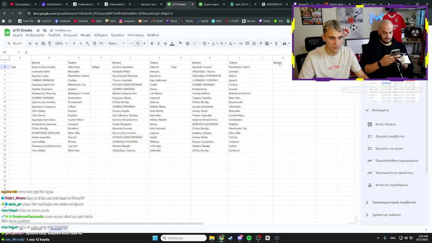Open the Δεδομένα menu
The width and height of the screenshot is (432, 243).
point(101,35)
